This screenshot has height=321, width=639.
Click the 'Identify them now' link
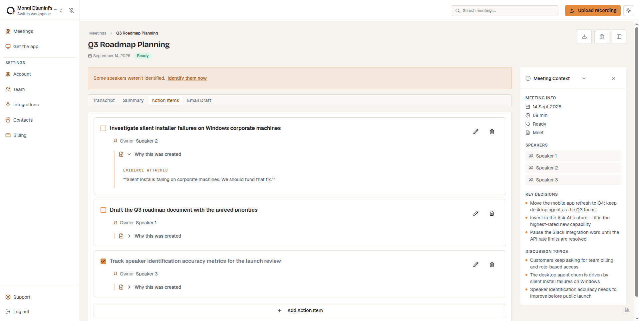click(187, 78)
